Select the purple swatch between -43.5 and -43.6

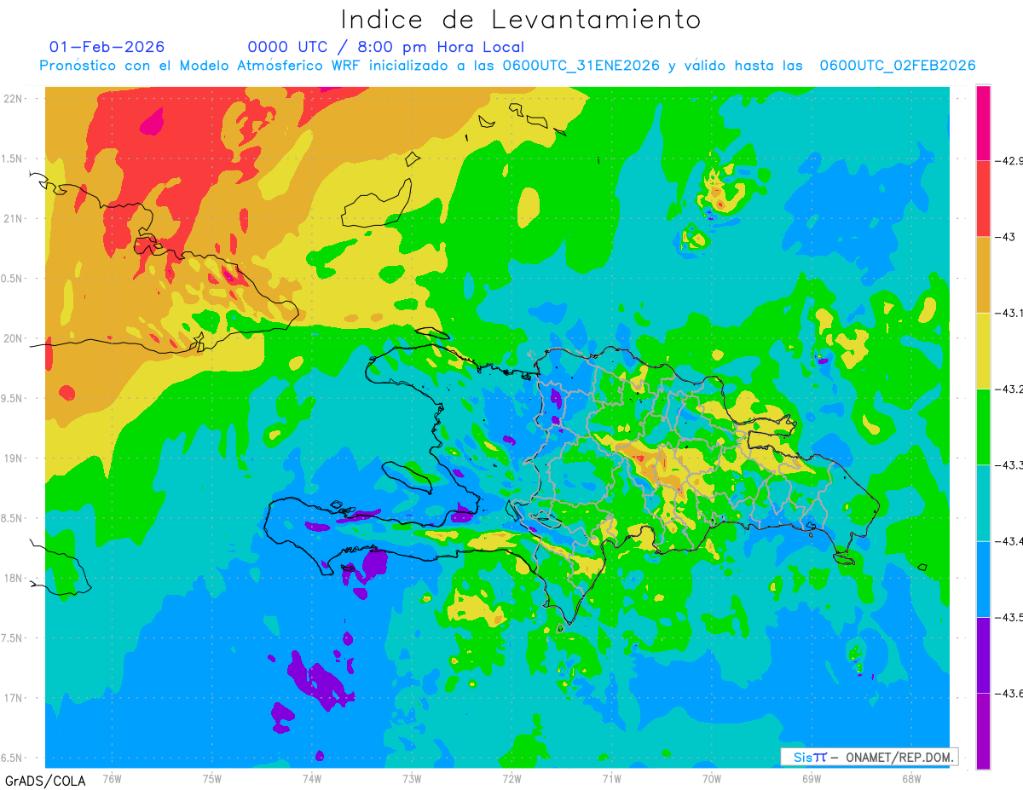[x=983, y=654]
